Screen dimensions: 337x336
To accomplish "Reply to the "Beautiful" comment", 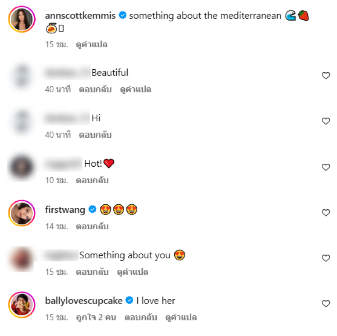I will 95,89.
